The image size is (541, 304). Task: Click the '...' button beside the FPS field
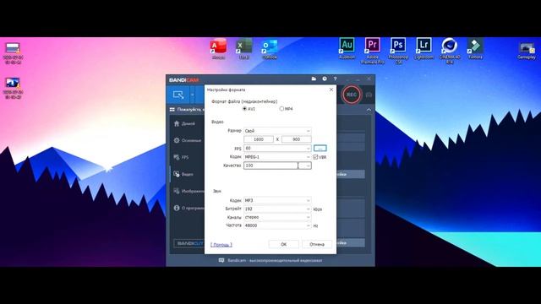[320, 149]
